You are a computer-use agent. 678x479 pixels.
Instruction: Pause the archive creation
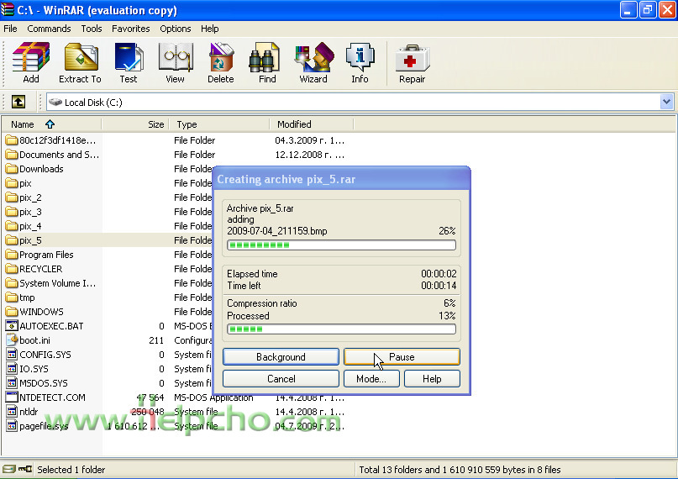[x=402, y=357]
